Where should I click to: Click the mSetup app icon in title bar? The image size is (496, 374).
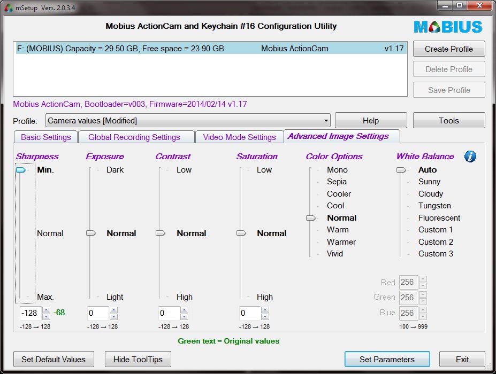pyautogui.click(x=9, y=8)
